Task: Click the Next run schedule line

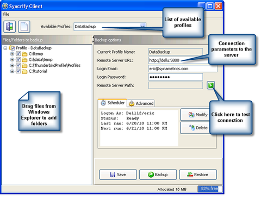Action: (x=134, y=128)
